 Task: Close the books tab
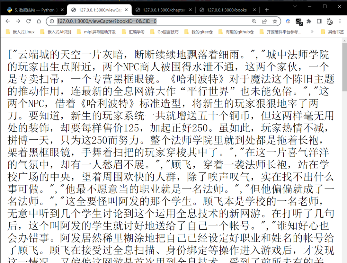pyautogui.click(x=254, y=10)
